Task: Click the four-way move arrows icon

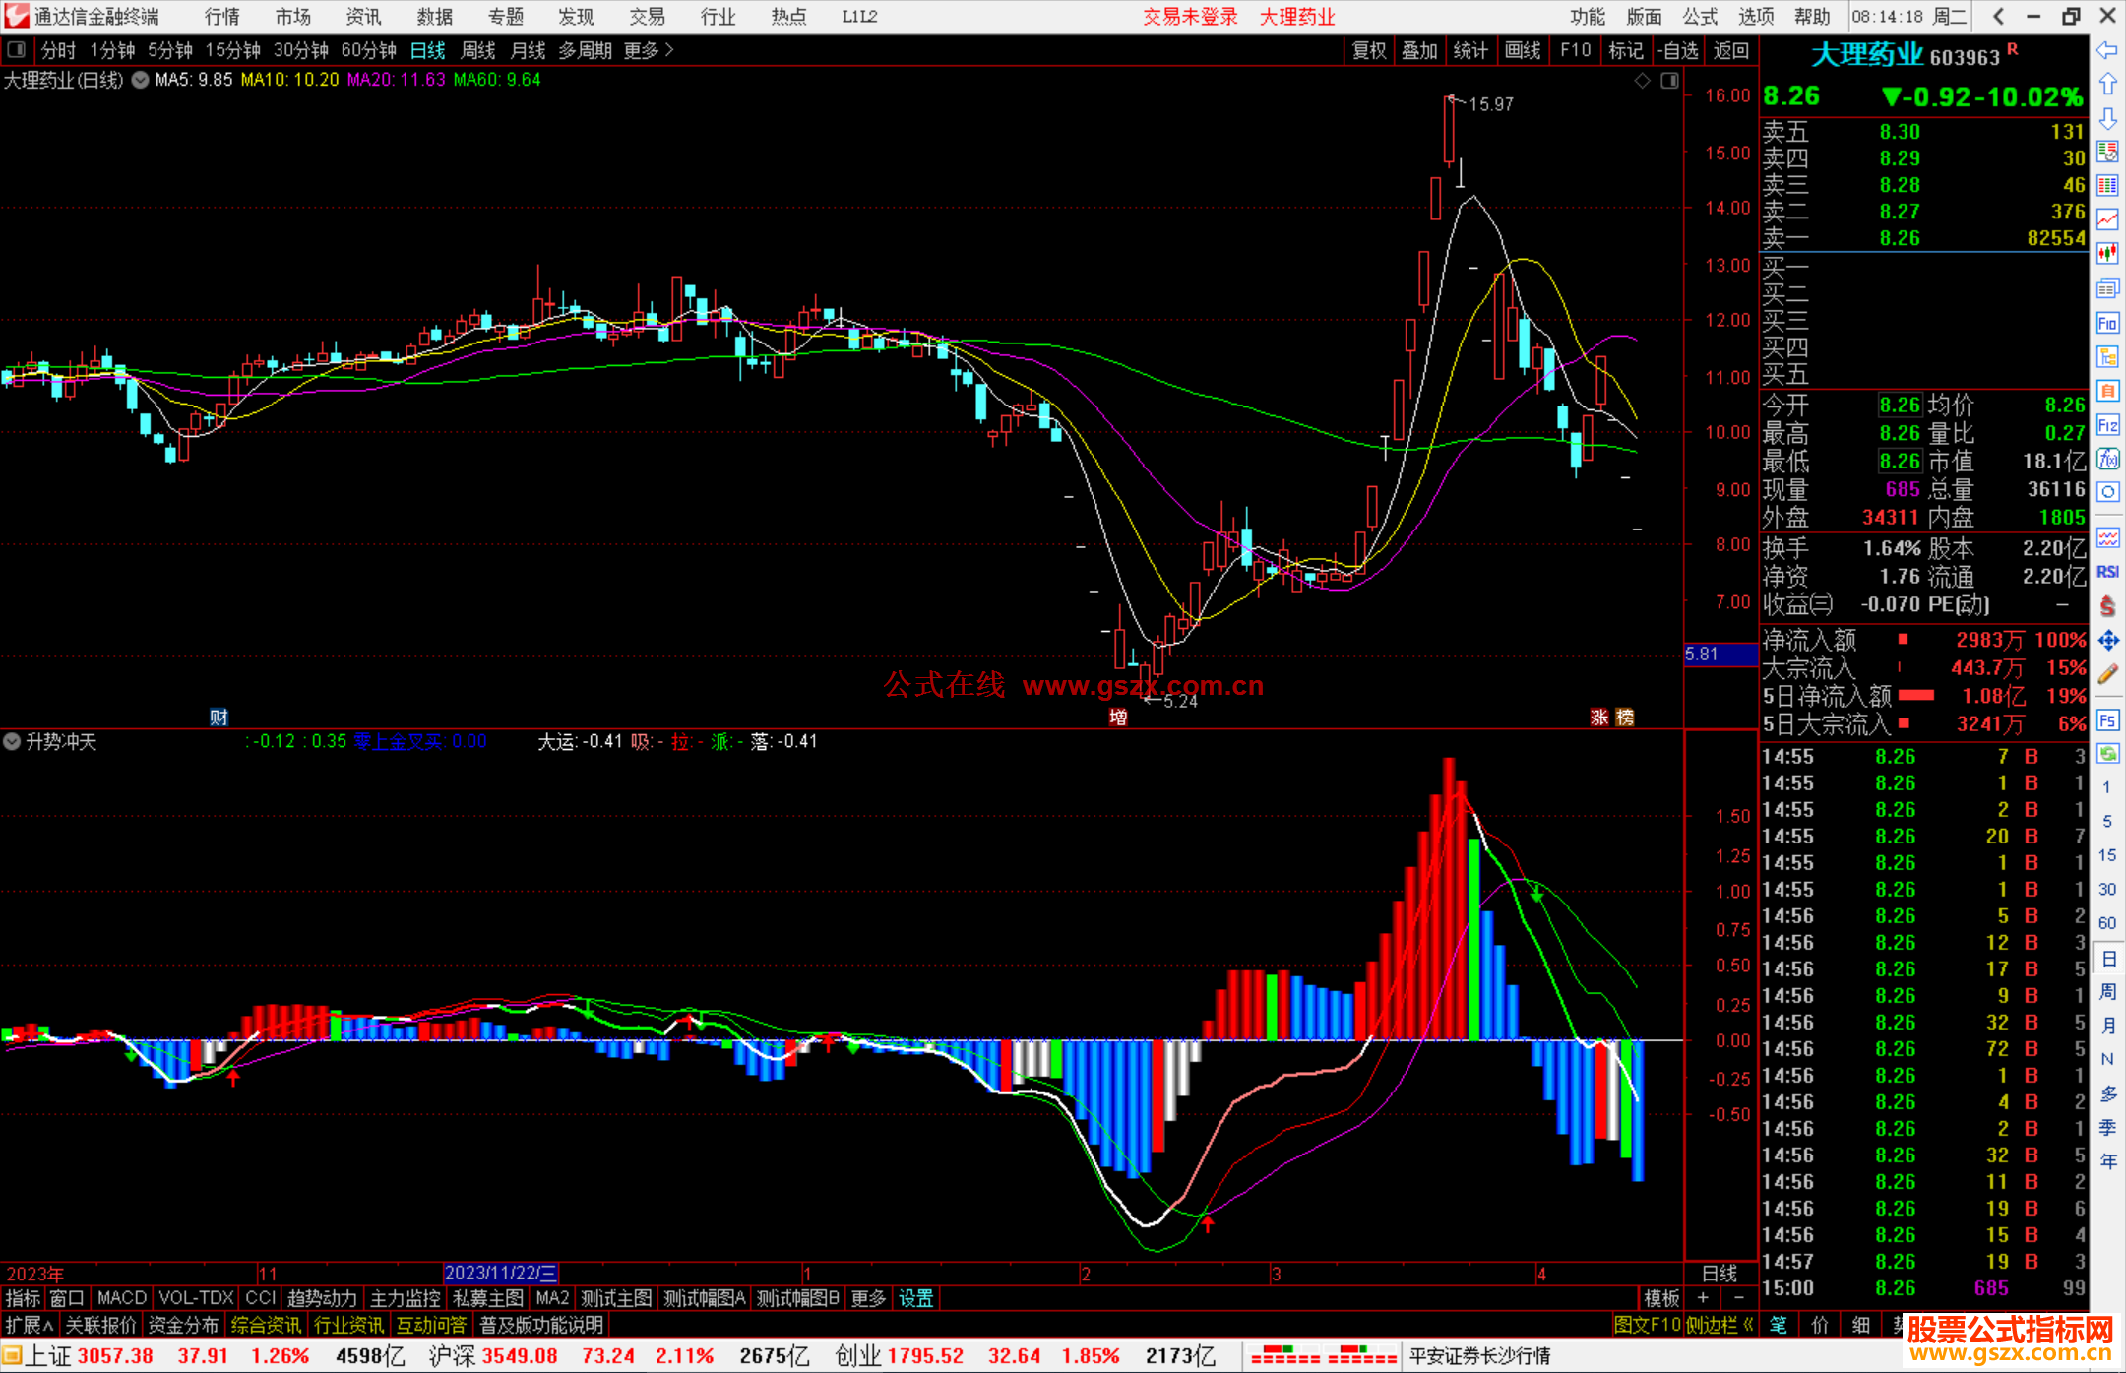Action: pyautogui.click(x=2107, y=641)
